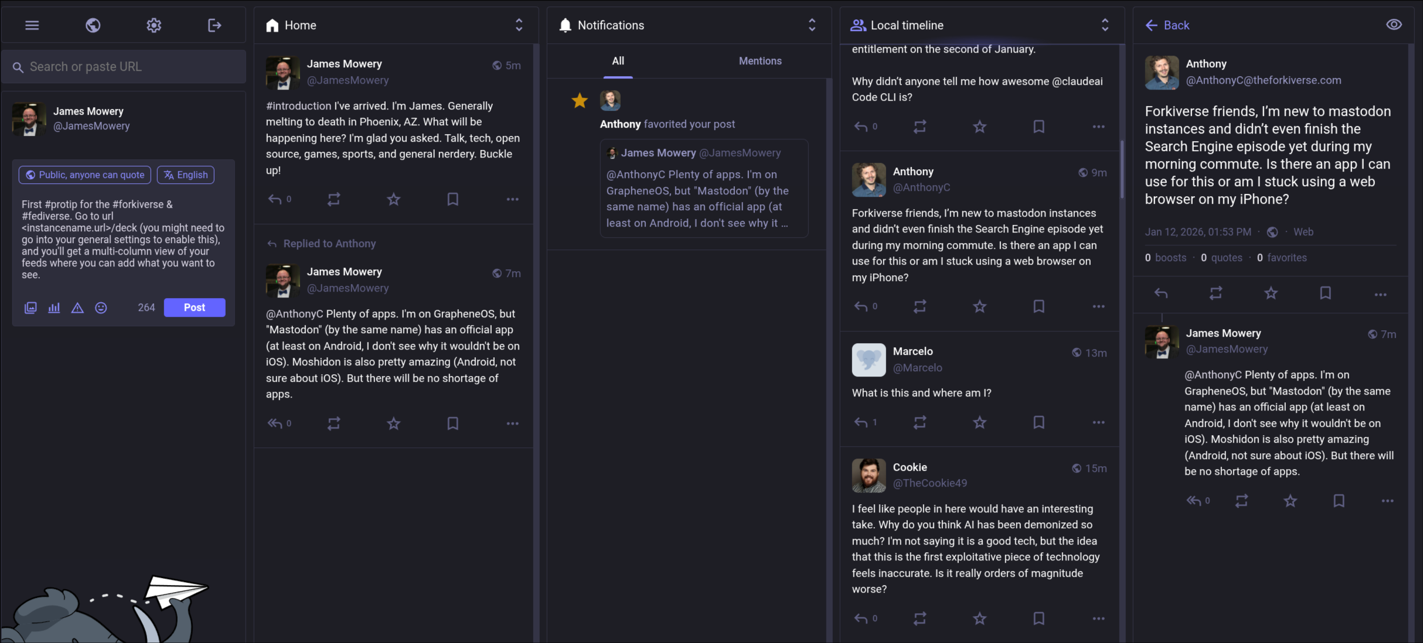Screen dimensions: 1423x643
Task: Open preferences via the gear icon
Action: 154,25
